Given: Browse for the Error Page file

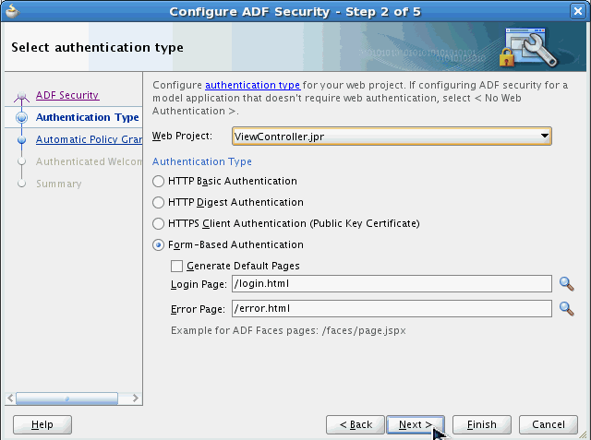Looking at the screenshot, I should click(x=566, y=309).
